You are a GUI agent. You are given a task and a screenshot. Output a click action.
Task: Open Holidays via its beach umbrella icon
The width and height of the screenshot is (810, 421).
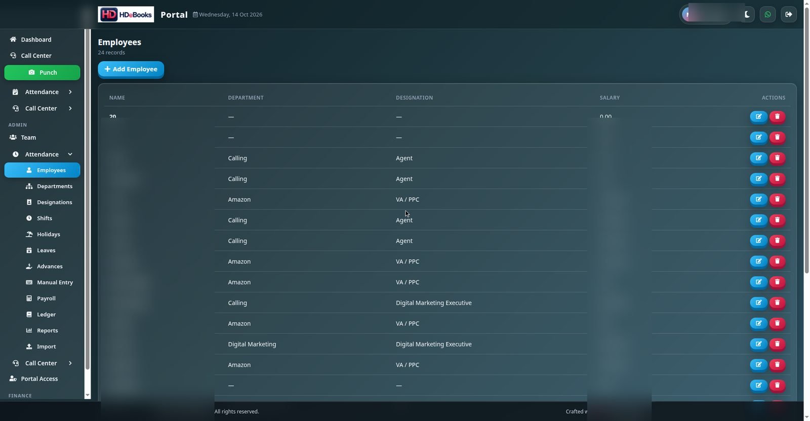pos(29,234)
